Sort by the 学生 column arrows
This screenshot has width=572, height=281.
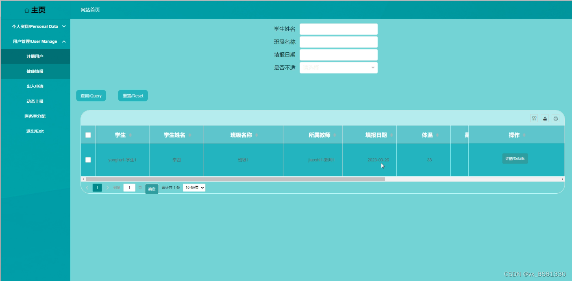130,135
